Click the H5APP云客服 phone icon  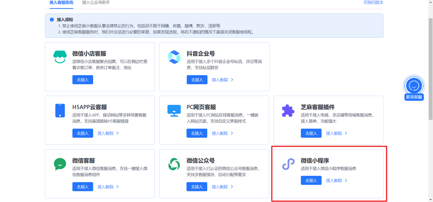60,110
